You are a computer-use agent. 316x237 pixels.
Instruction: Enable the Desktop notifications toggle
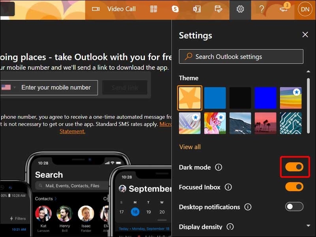pyautogui.click(x=294, y=207)
